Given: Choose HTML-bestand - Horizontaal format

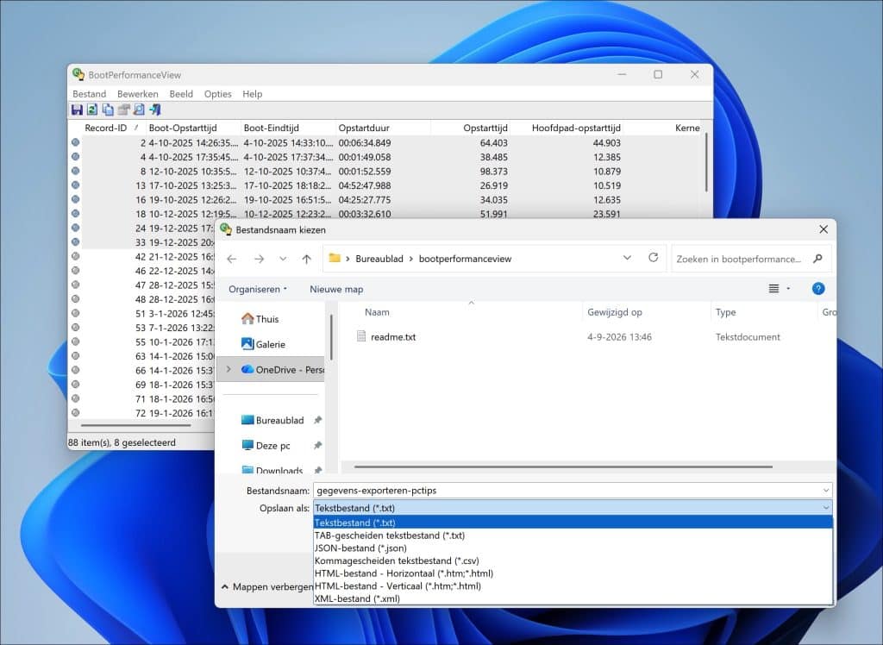Looking at the screenshot, I should (x=573, y=573).
